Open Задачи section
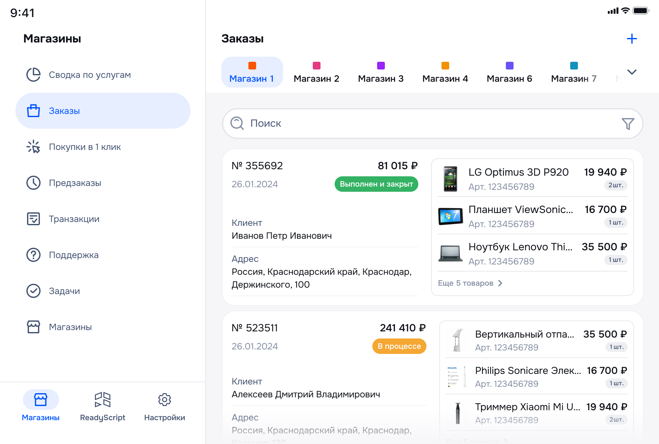Screen dimensions: 659x444 coord(103,291)
